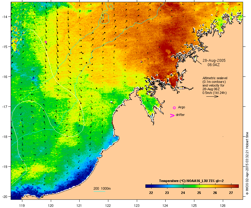Screen dimensions: 251x208
Task: Click the '28-Aug 06Z' legend line
Action: click(211, 89)
